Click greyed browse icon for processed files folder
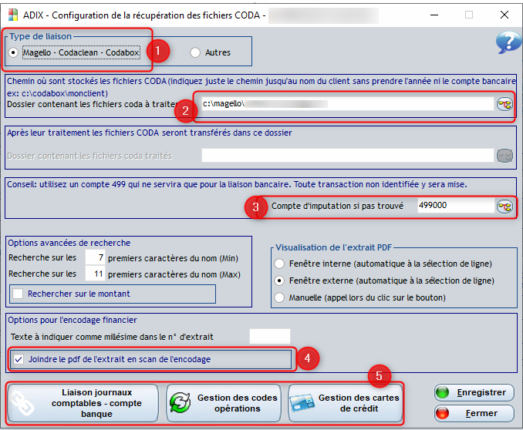This screenshot has width=523, height=430. (x=504, y=155)
